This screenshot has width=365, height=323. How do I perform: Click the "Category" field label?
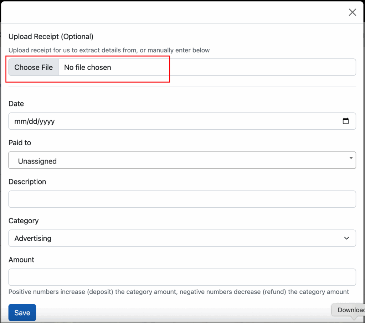24,220
